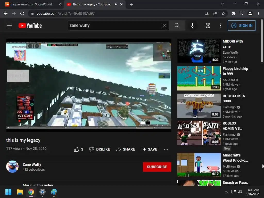The image size is (264, 198).
Task: Open the Windows Start menu
Action: 8,192
